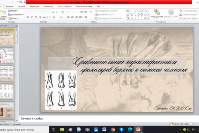199x133 pixels.
Task: Justify the text alignment
Action: [x=80, y=17]
